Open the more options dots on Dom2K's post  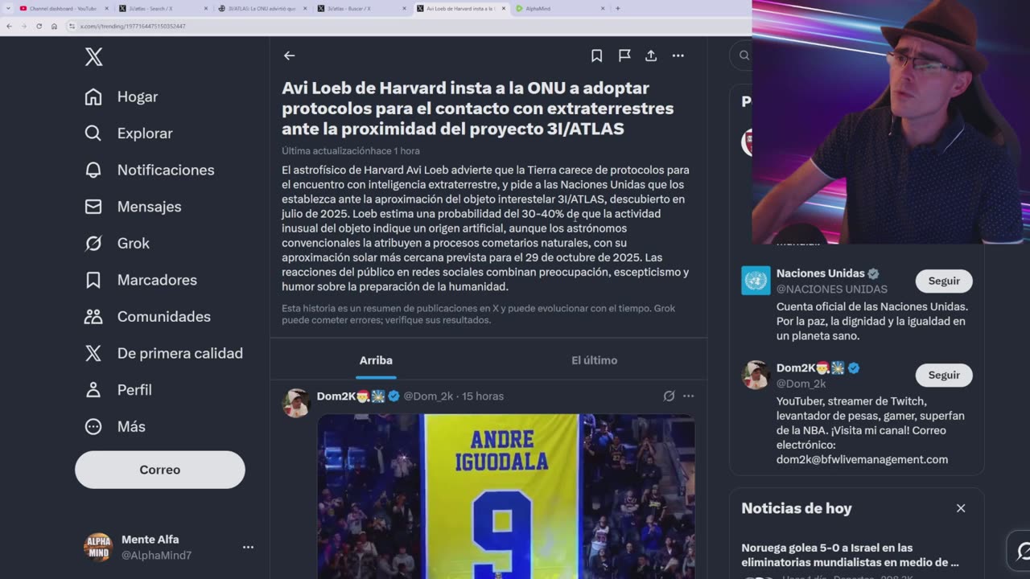pos(688,396)
